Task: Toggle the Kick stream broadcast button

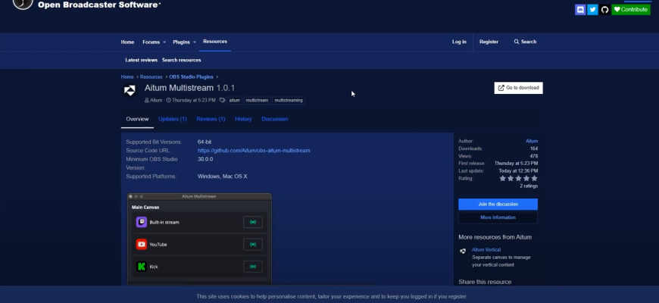Action: [x=252, y=267]
